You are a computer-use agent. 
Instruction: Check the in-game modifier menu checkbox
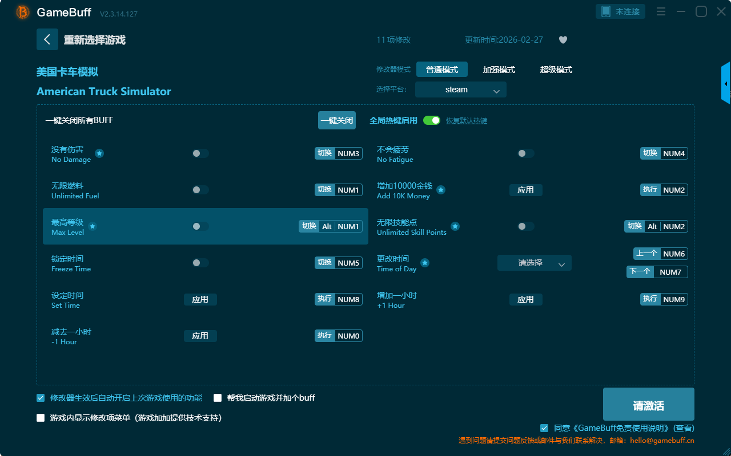click(x=41, y=418)
